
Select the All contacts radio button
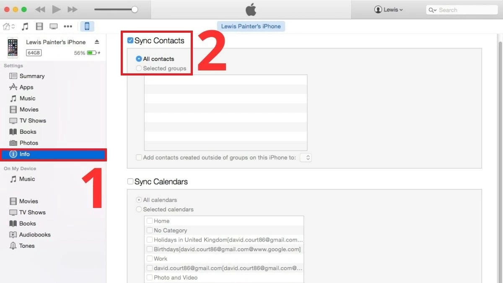tap(139, 59)
